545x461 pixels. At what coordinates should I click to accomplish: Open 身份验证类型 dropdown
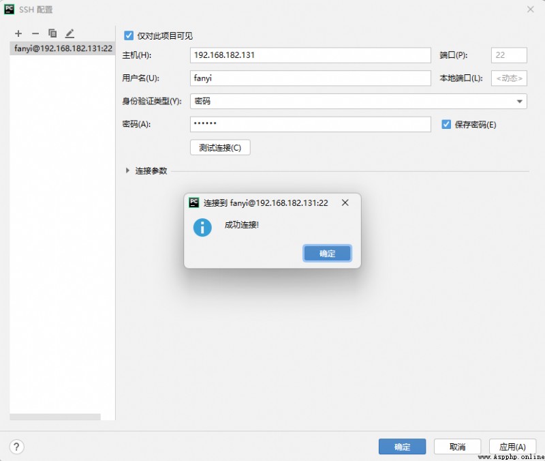pos(358,101)
